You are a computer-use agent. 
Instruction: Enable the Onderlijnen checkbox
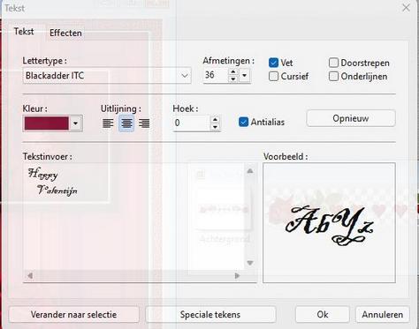pos(333,77)
